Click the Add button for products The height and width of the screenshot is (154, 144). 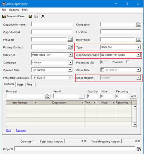click(134, 96)
